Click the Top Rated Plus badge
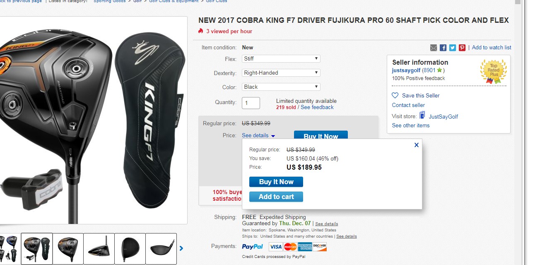 point(493,71)
